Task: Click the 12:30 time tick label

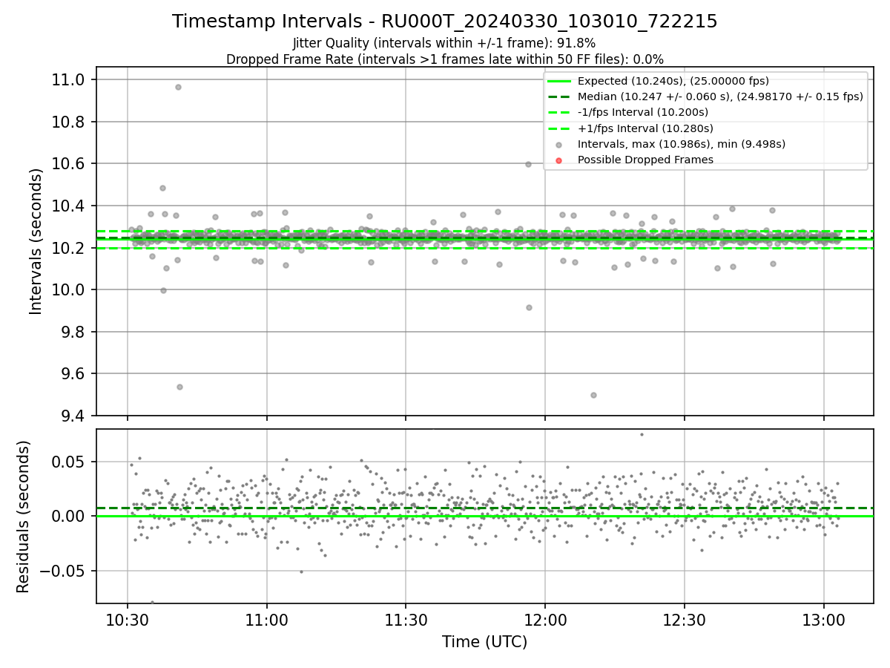Action: coord(684,620)
